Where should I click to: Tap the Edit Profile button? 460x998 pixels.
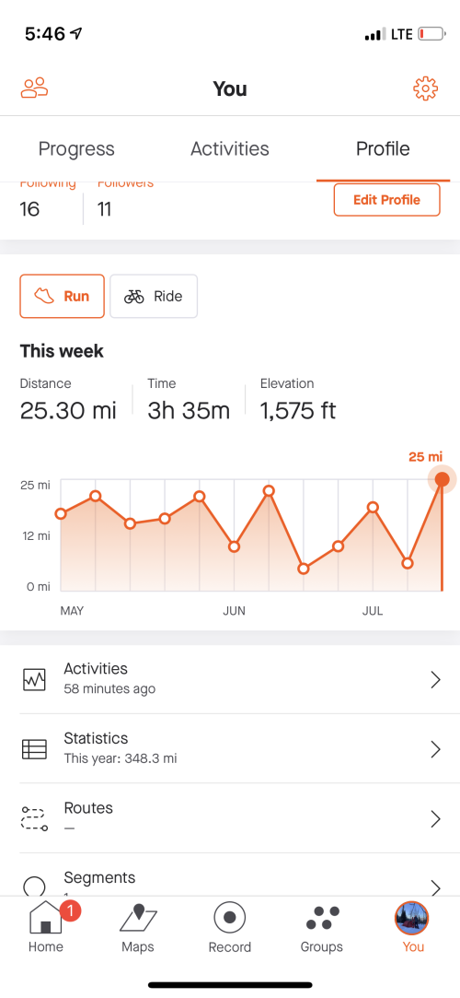[387, 200]
